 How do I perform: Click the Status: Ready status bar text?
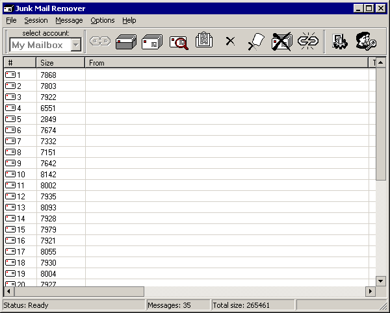tap(26, 305)
